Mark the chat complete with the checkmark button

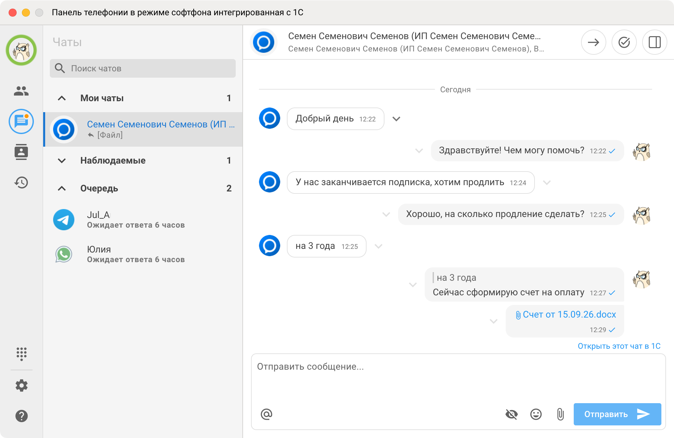coord(624,42)
